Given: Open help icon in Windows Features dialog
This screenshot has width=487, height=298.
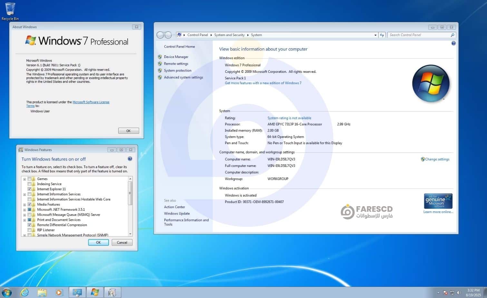Looking at the screenshot, I should click(130, 159).
